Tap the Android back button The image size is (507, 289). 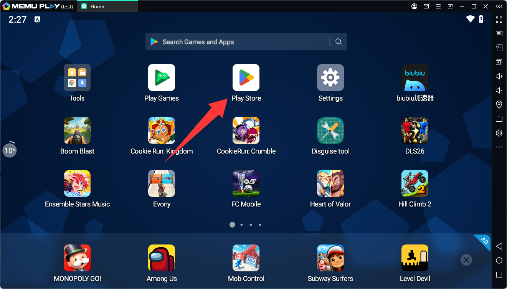coord(499,246)
